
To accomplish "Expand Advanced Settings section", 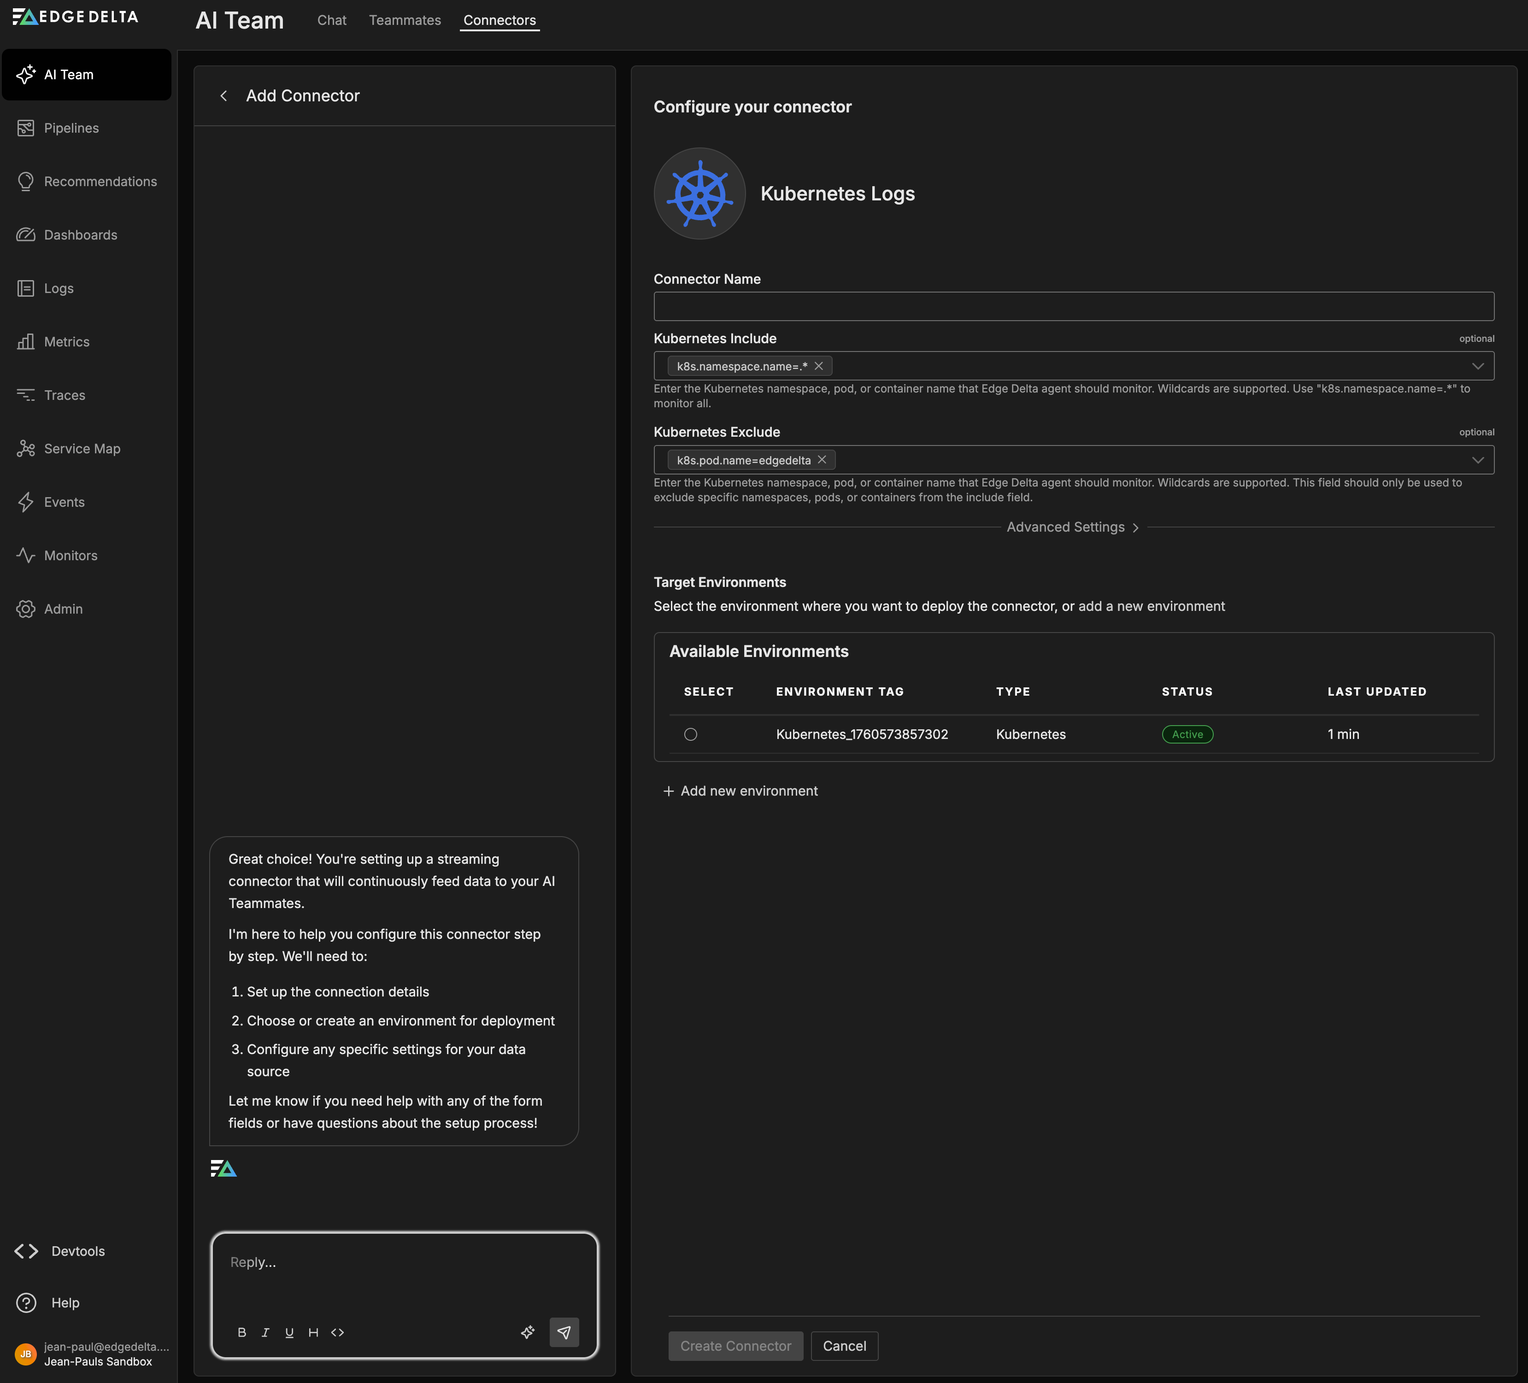I will point(1072,527).
